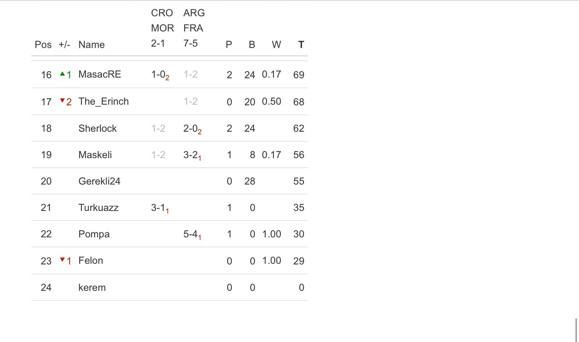Sort the table by Name header
This screenshot has width=579, height=342.
point(91,45)
